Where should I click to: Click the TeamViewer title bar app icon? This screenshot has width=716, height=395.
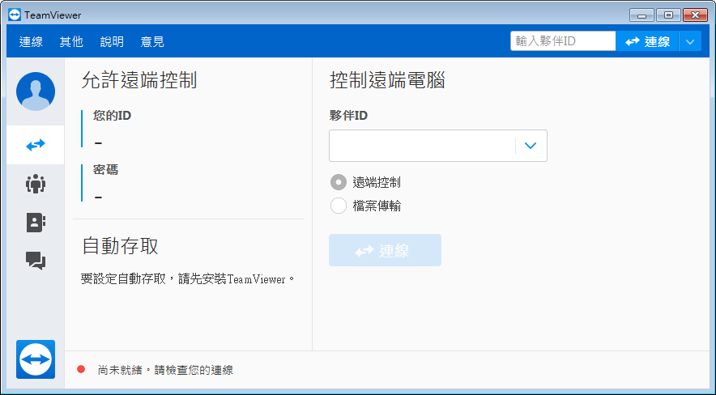[15, 15]
